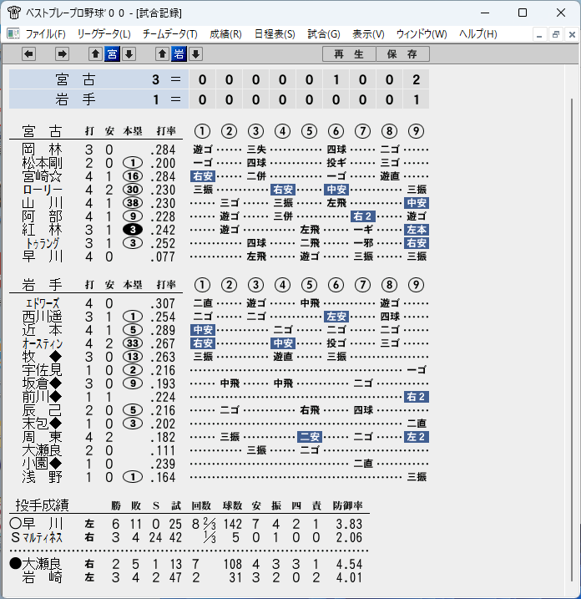Click the 保存 save button
The height and width of the screenshot is (599, 581).
tap(402, 53)
